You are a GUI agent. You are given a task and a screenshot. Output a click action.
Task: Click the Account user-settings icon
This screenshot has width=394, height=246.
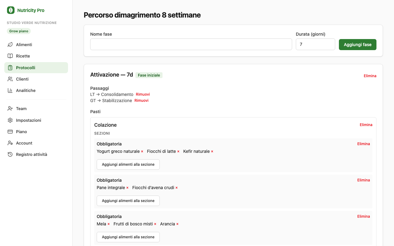point(10,143)
